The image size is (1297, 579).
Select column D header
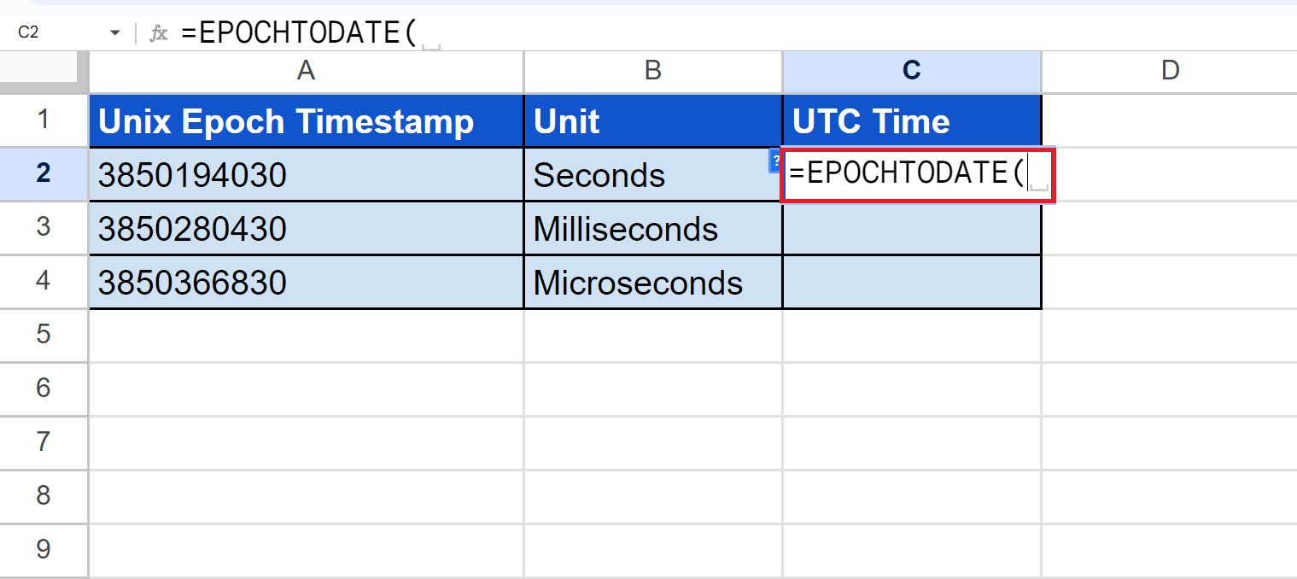(x=1169, y=71)
